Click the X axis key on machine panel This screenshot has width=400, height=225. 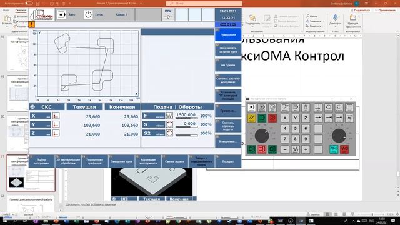(285, 118)
